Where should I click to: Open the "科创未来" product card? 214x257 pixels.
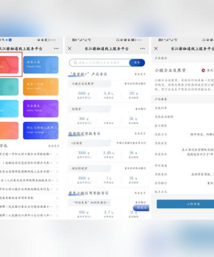tap(108, 209)
